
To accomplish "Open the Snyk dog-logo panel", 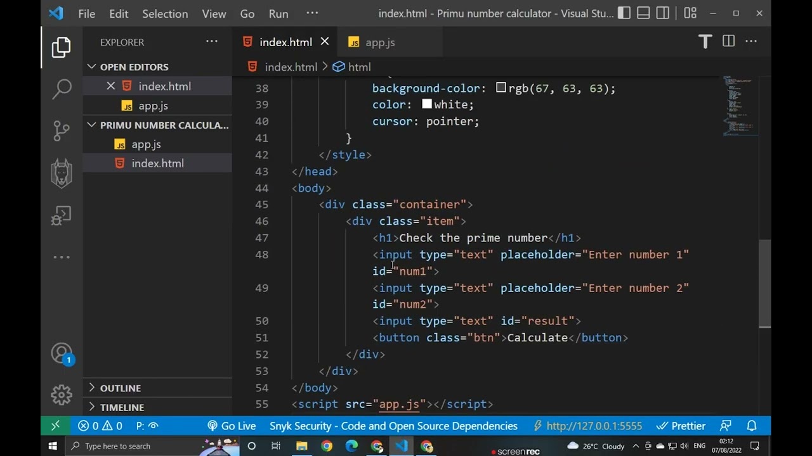I will pyautogui.click(x=62, y=173).
